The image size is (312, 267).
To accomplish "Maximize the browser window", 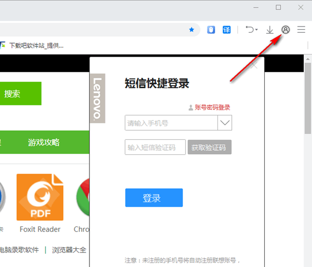I will (278, 7).
